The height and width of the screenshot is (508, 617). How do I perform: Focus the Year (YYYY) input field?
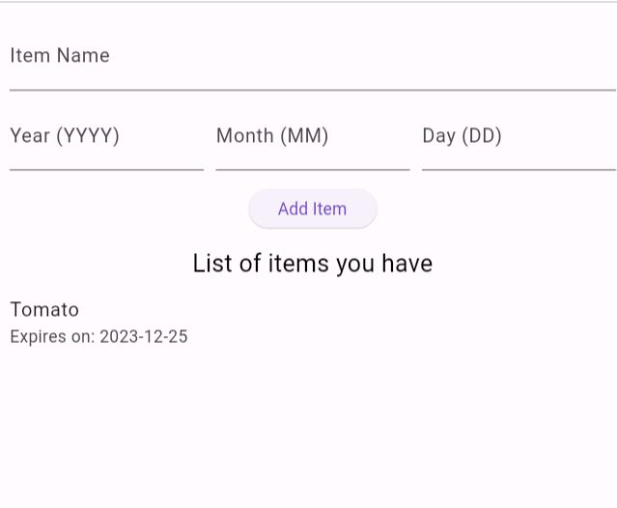tap(106, 138)
